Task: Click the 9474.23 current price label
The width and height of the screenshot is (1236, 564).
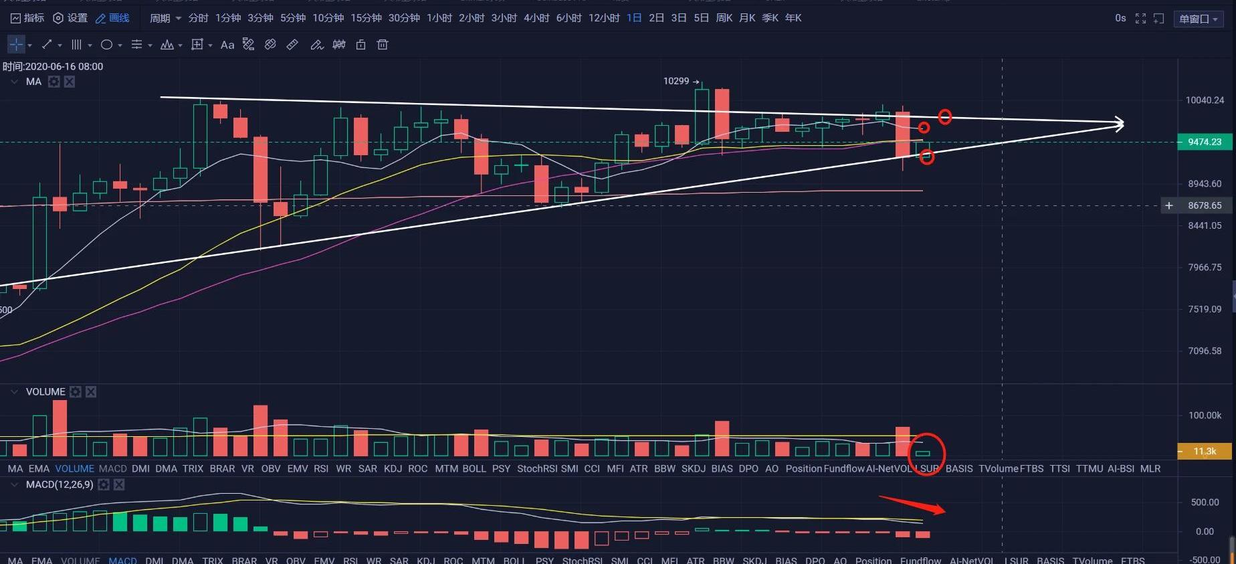Action: pos(1205,142)
